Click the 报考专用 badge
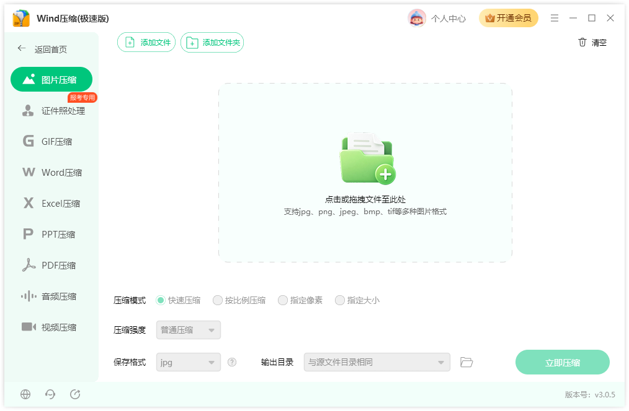 click(x=83, y=97)
